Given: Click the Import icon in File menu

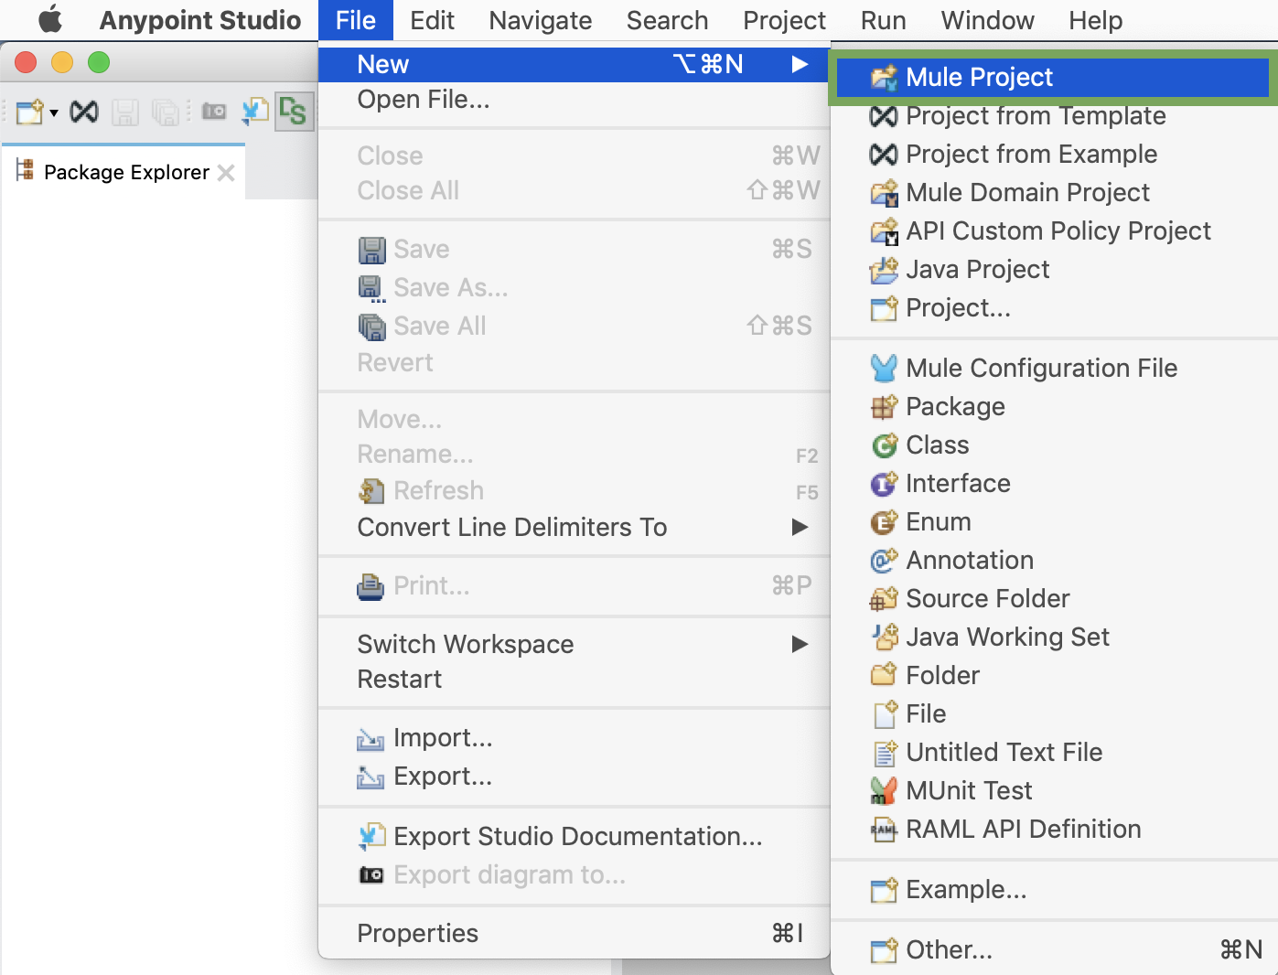Looking at the screenshot, I should (371, 739).
